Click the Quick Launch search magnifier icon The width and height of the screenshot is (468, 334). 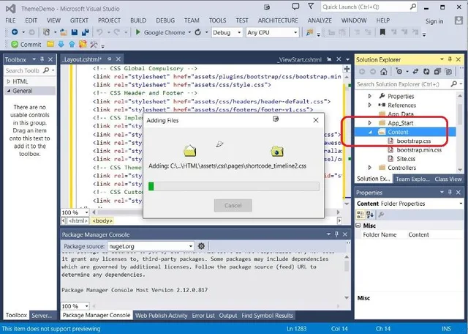(412, 7)
